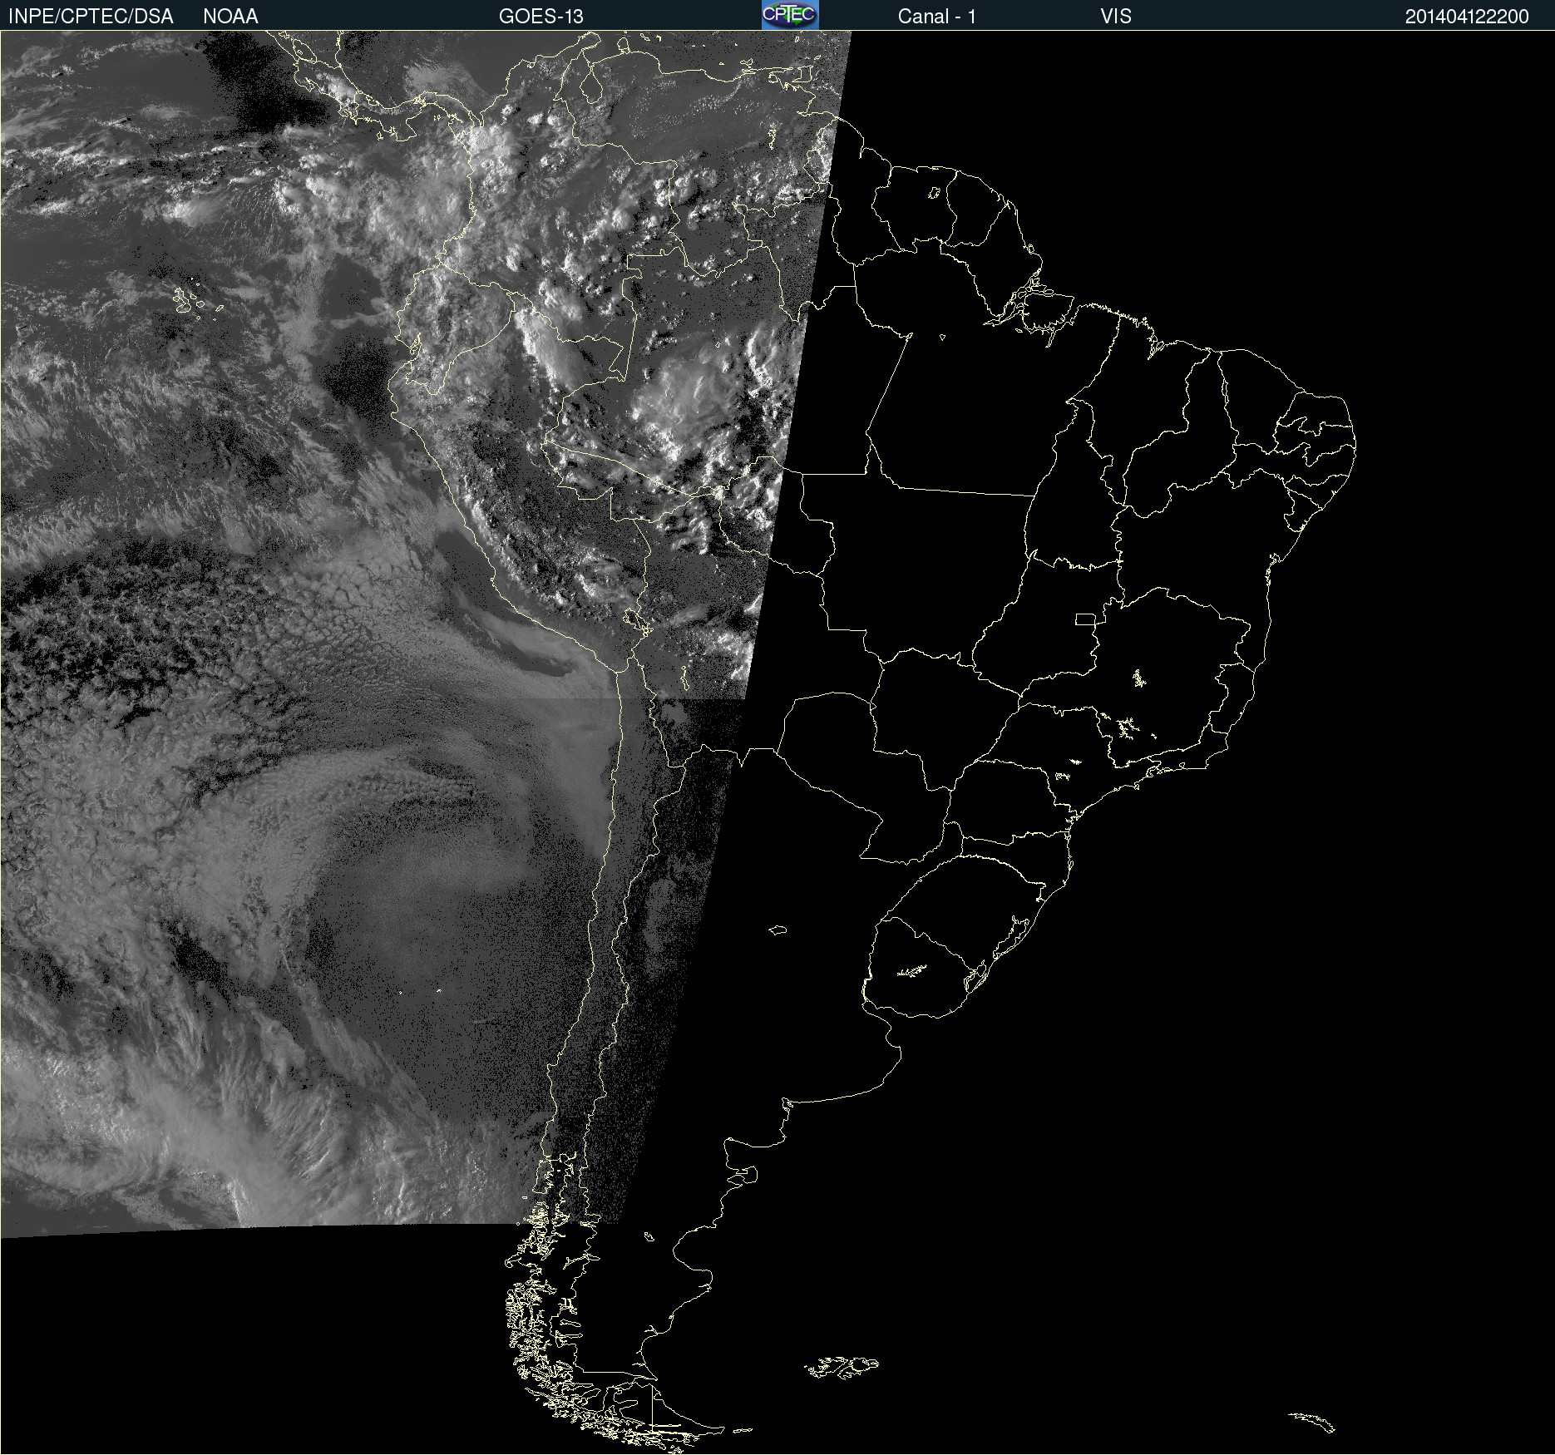Image resolution: width=1555 pixels, height=1455 pixels.
Task: Select the NOAA label in the header
Action: pyautogui.click(x=230, y=17)
